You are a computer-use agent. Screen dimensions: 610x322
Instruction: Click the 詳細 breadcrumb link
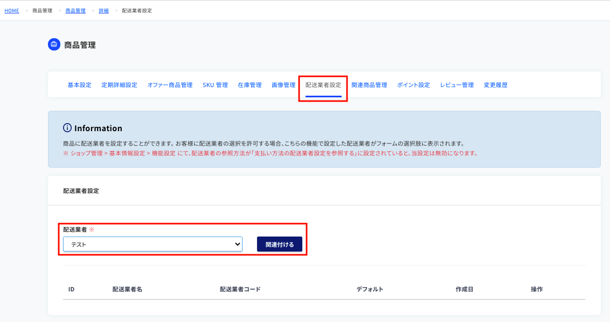104,11
